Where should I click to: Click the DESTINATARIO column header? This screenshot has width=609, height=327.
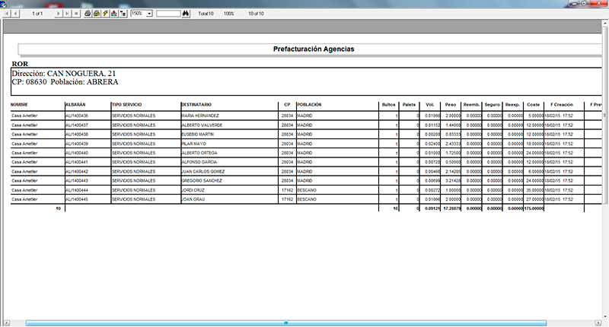coord(196,105)
